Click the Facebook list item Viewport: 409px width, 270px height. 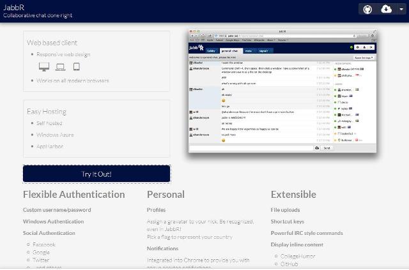click(x=44, y=244)
